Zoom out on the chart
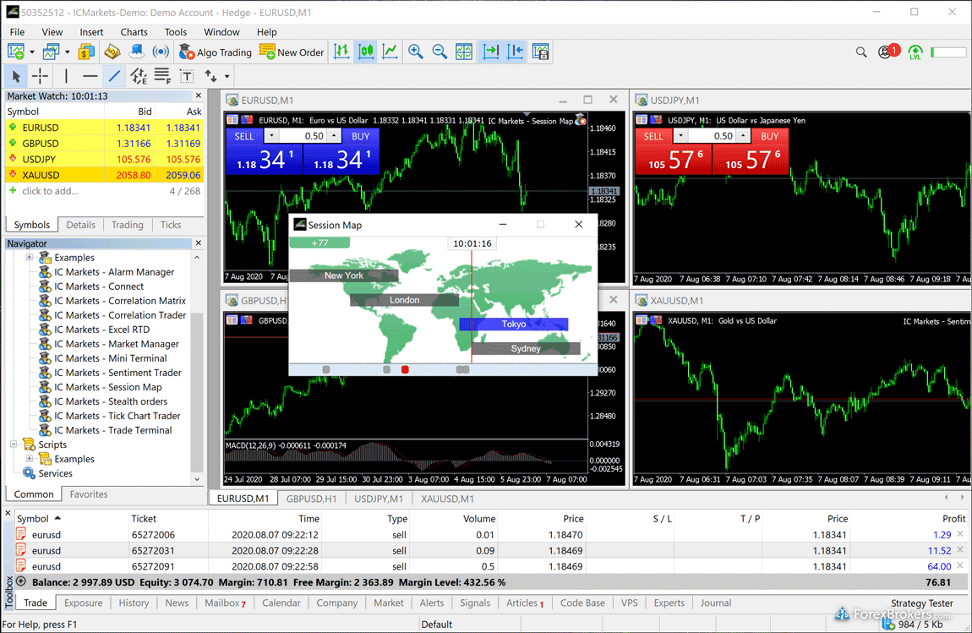This screenshot has width=972, height=633. [440, 52]
